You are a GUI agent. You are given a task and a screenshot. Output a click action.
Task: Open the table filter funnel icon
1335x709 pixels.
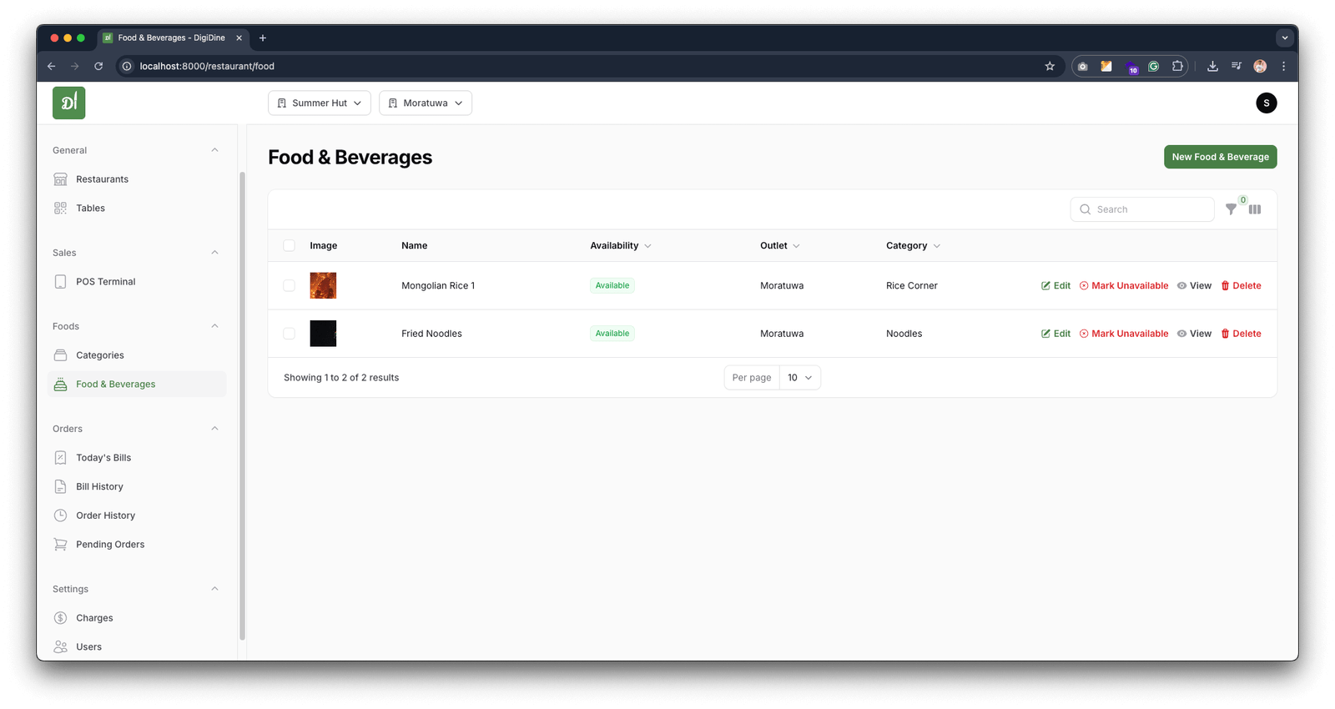click(1231, 209)
